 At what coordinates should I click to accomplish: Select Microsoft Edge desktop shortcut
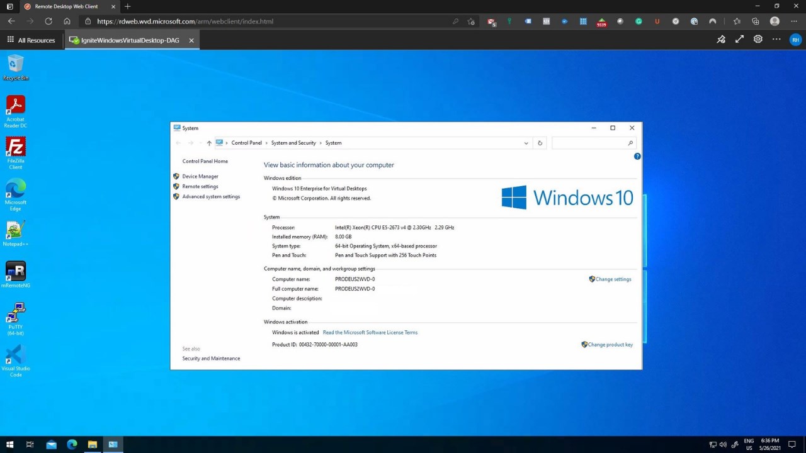coord(16,194)
